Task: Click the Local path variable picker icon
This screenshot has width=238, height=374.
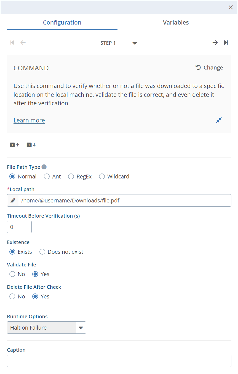Action: (13, 201)
